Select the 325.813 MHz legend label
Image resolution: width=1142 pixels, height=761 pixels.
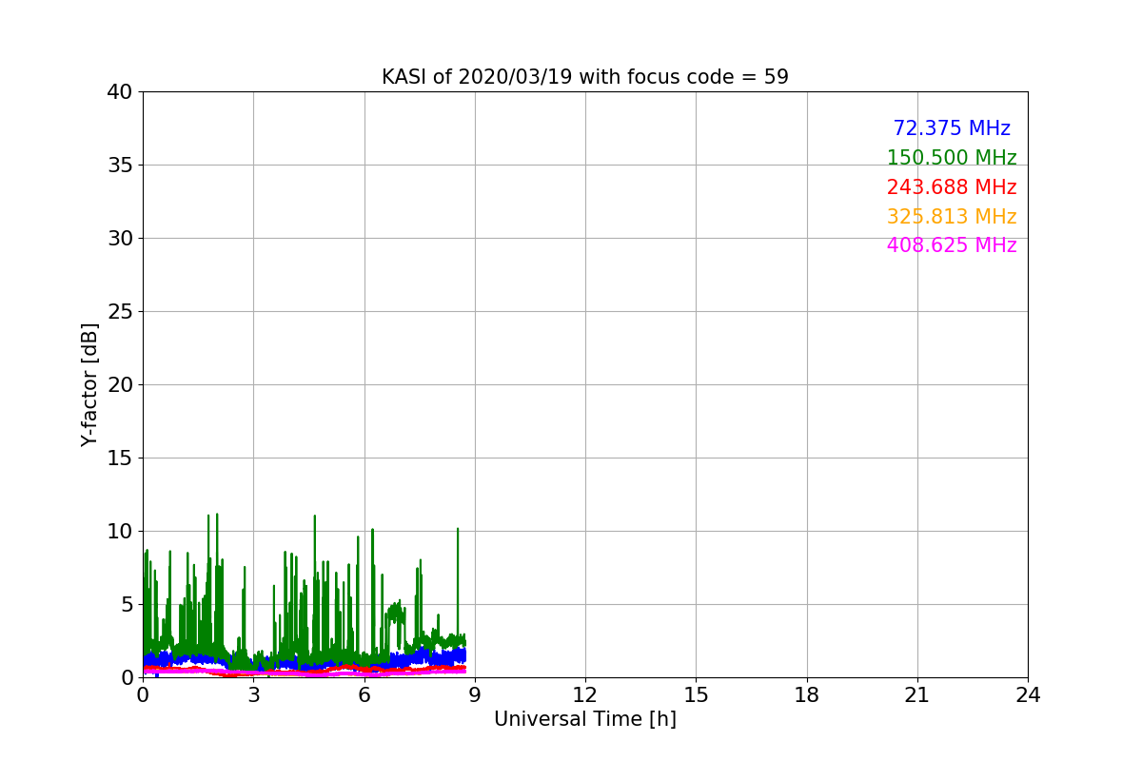tap(952, 217)
